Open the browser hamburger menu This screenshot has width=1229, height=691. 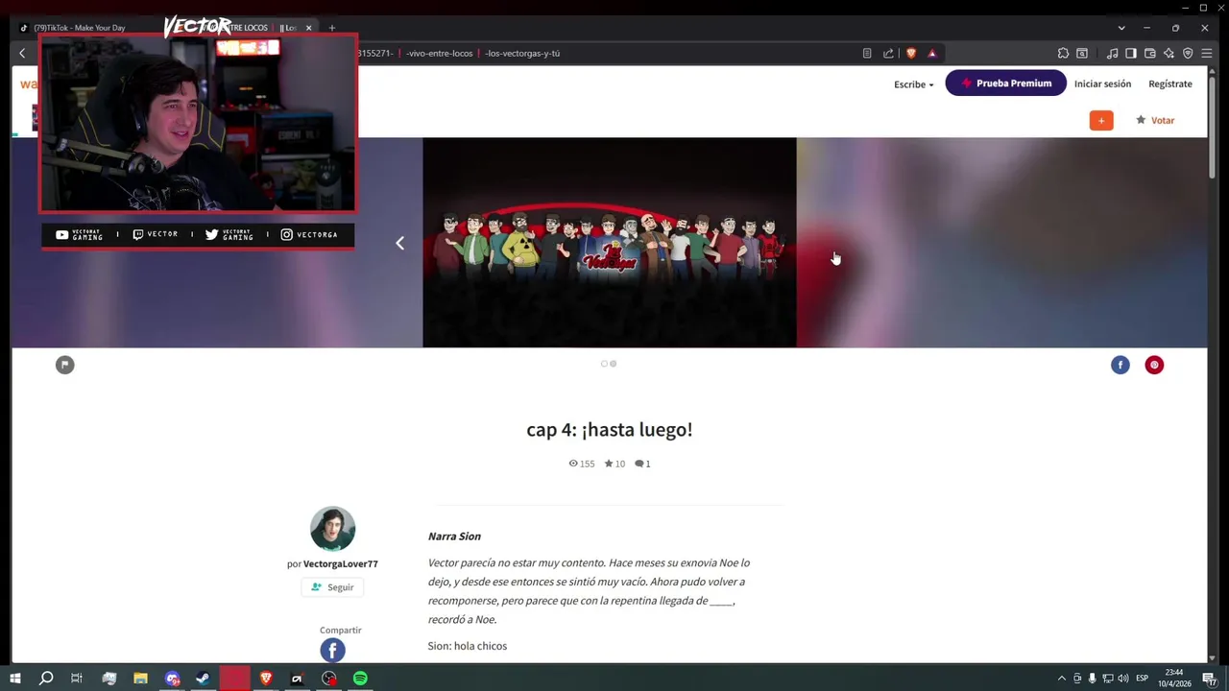(x=1207, y=54)
